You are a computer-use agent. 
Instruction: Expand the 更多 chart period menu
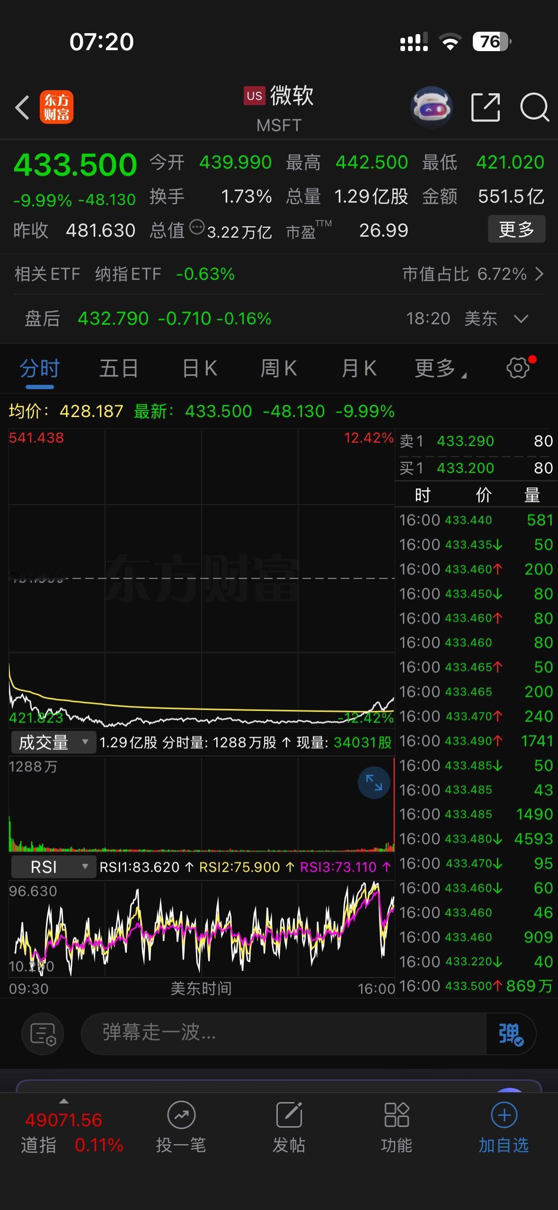pyautogui.click(x=441, y=368)
